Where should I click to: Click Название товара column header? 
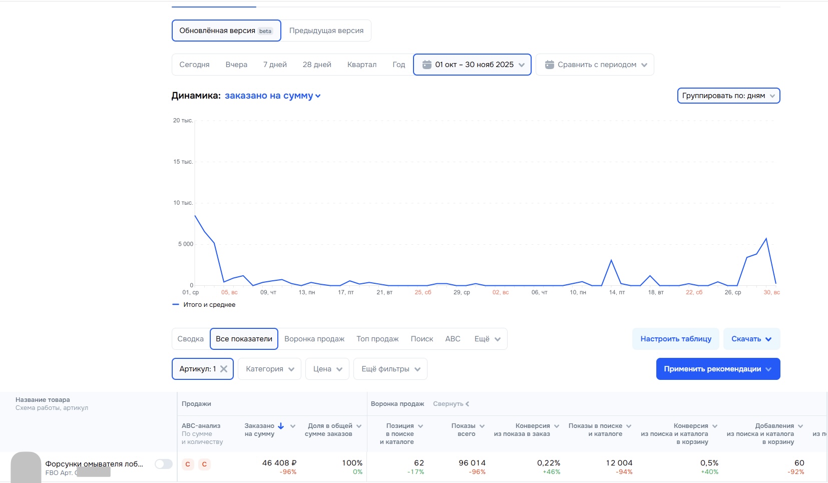pos(43,400)
